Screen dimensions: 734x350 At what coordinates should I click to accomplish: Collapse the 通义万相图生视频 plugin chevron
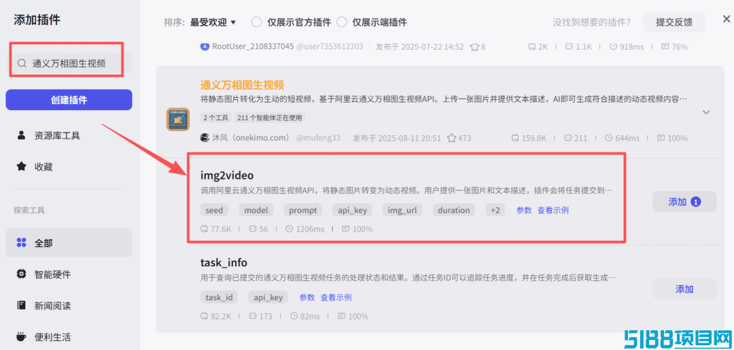click(706, 112)
